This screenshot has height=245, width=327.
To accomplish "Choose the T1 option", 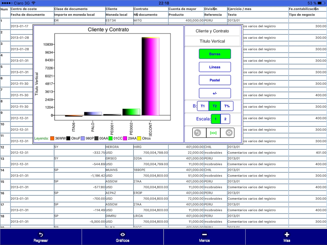I will click(203, 106).
